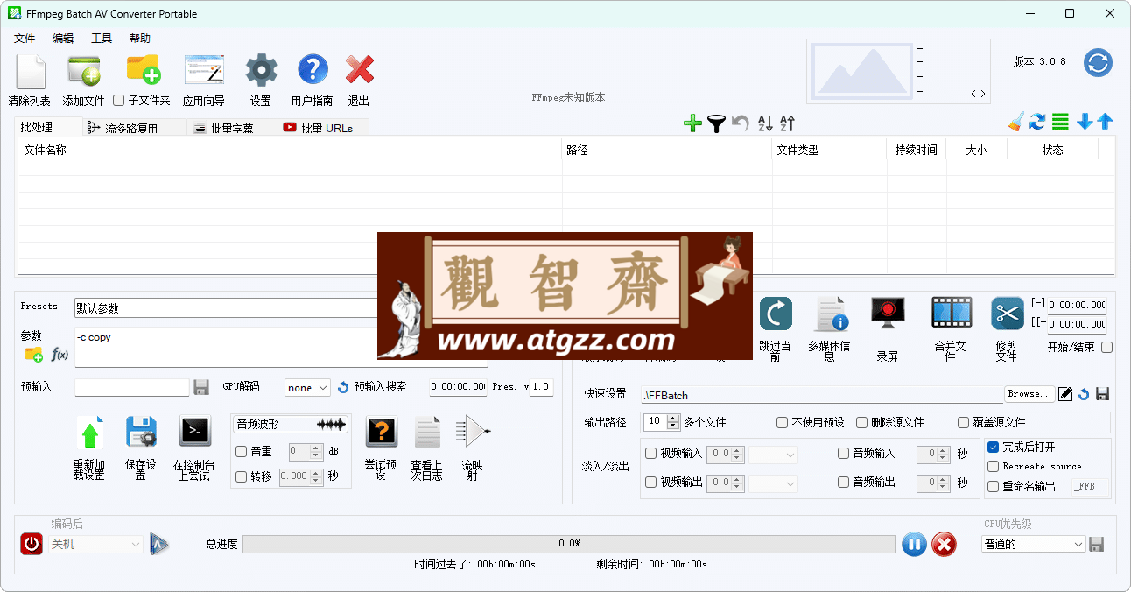This screenshot has width=1131, height=592.
Task: Toggle the Recreate source checkbox
Action: tap(993, 467)
